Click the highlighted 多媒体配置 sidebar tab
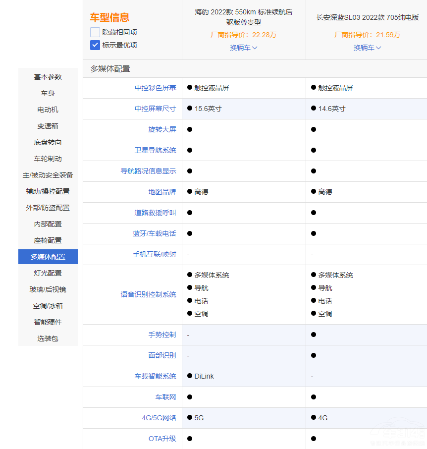Image resolution: width=427 pixels, height=449 pixels. 48,257
